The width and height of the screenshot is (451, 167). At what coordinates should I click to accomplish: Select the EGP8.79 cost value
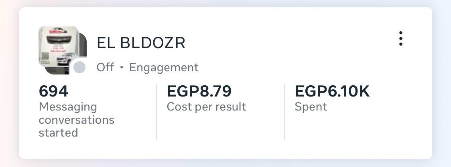tap(199, 91)
